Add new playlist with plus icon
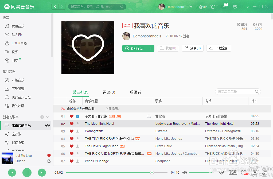The width and height of the screenshot is (273, 179). point(42,117)
